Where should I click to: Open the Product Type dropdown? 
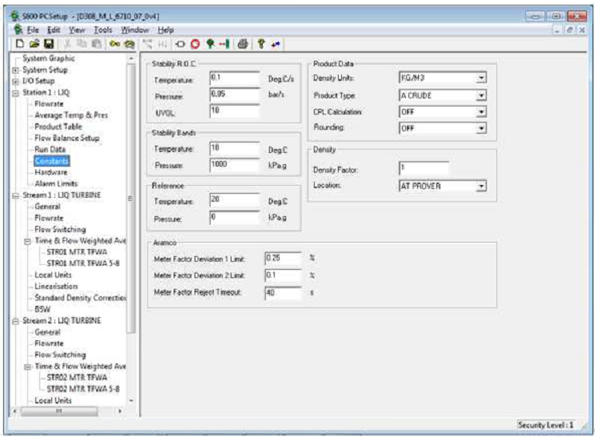tap(481, 95)
